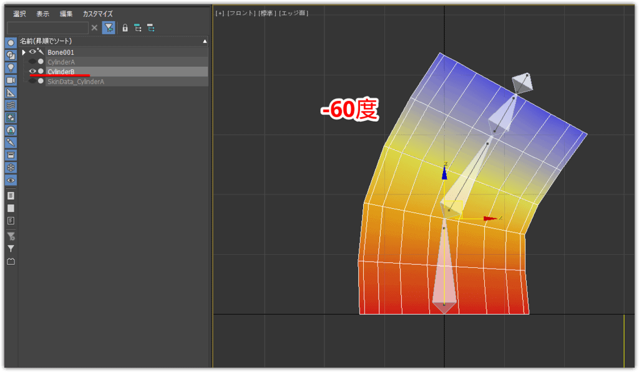The width and height of the screenshot is (639, 372).
Task: Toggle the bone objects display filter
Action: pyautogui.click(x=11, y=143)
